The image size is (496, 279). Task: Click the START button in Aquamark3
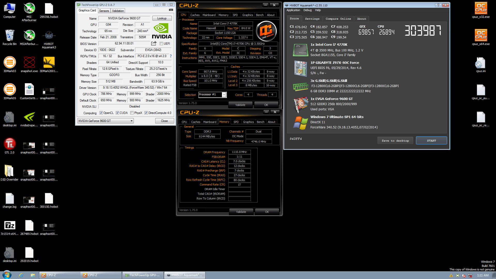431,141
